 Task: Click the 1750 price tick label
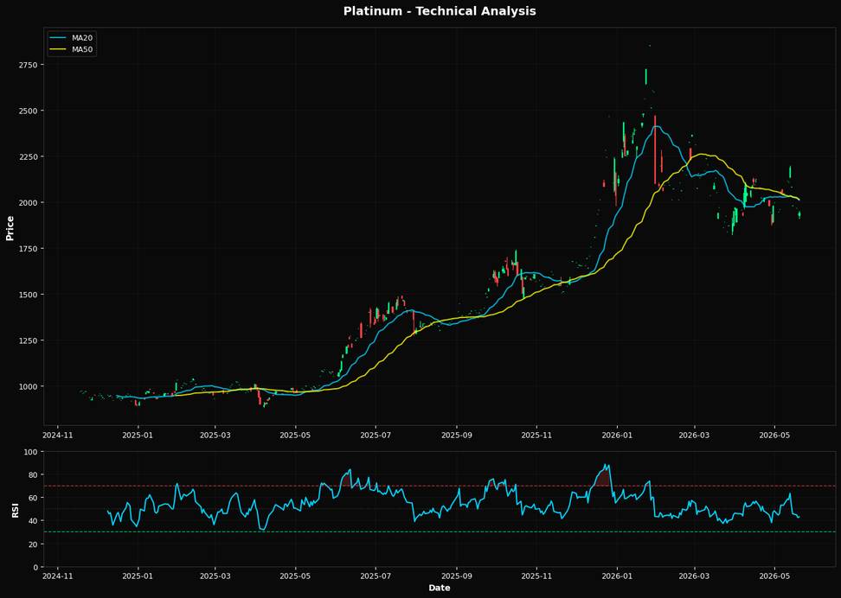click(28, 249)
